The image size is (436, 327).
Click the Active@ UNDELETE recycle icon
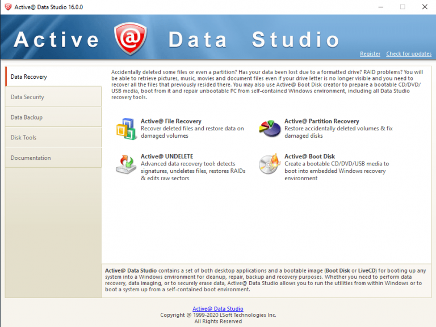click(126, 164)
